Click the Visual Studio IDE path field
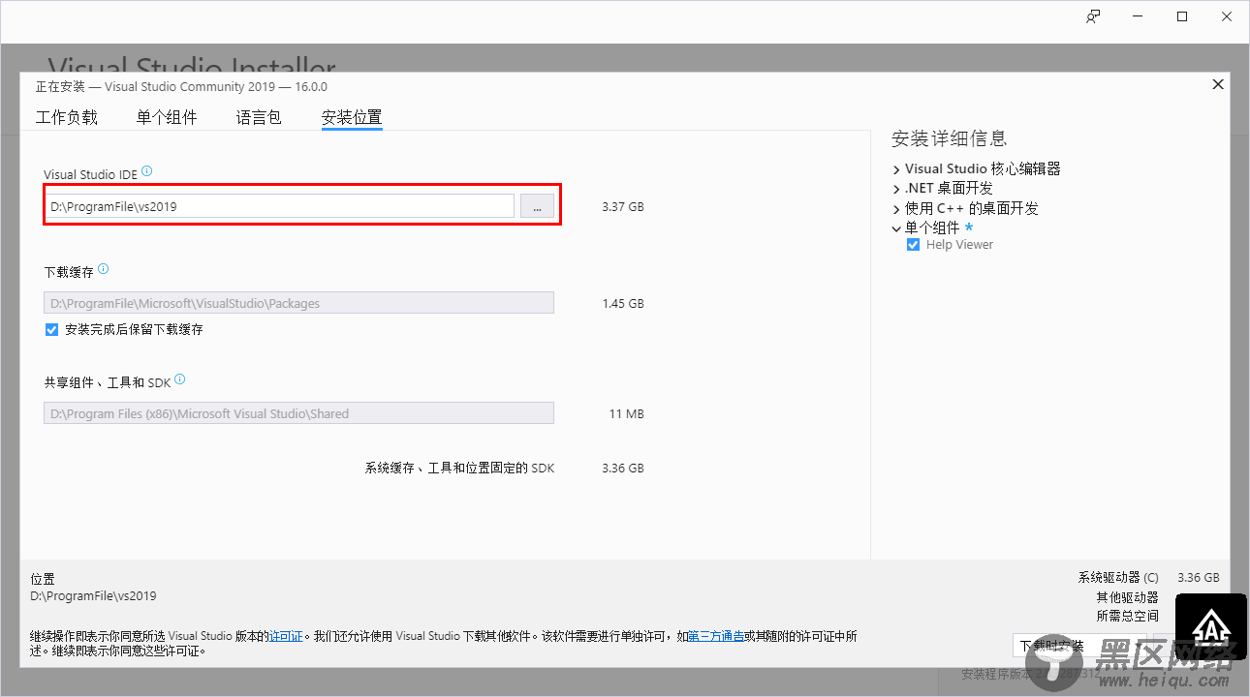The height and width of the screenshot is (697, 1250). tap(279, 206)
